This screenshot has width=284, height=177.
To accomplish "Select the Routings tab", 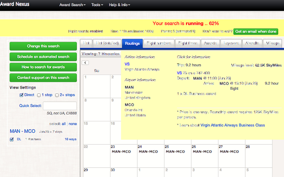I will pos(132,43).
